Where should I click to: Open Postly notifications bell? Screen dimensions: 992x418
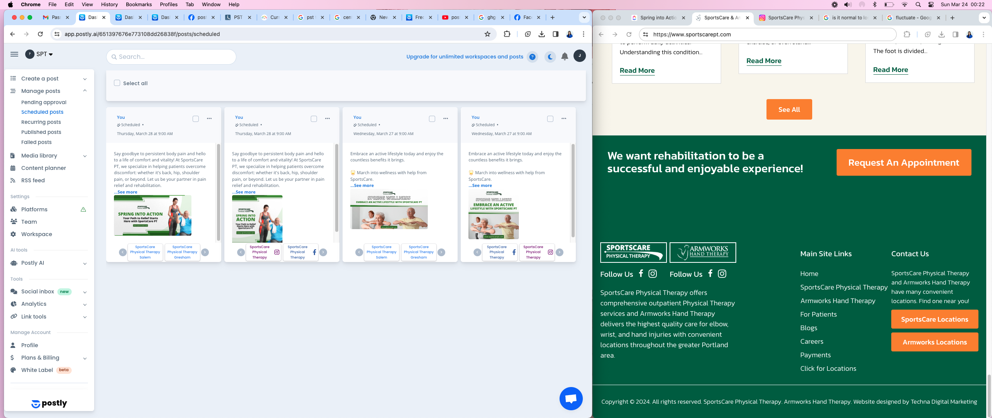[565, 57]
